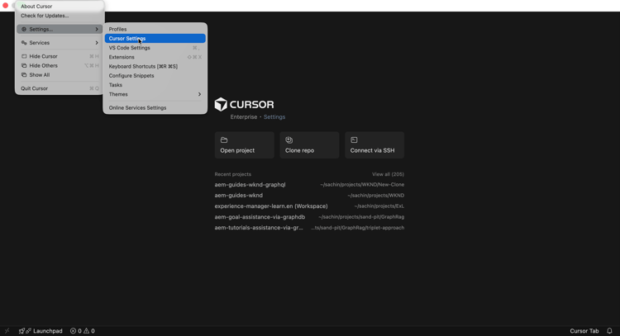
Task: Open About Cursor menu entry
Action: (x=60, y=7)
